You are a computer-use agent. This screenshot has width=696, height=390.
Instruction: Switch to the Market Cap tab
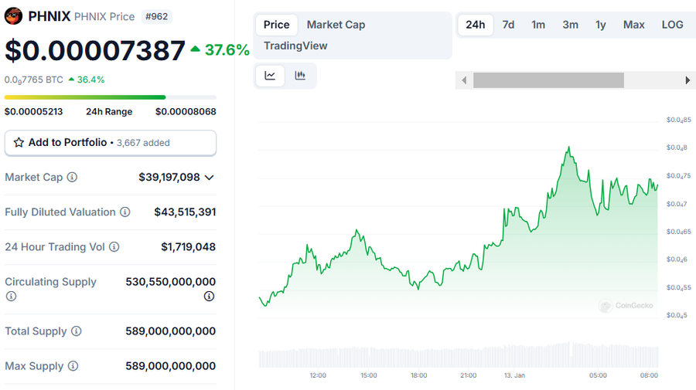[x=336, y=25]
